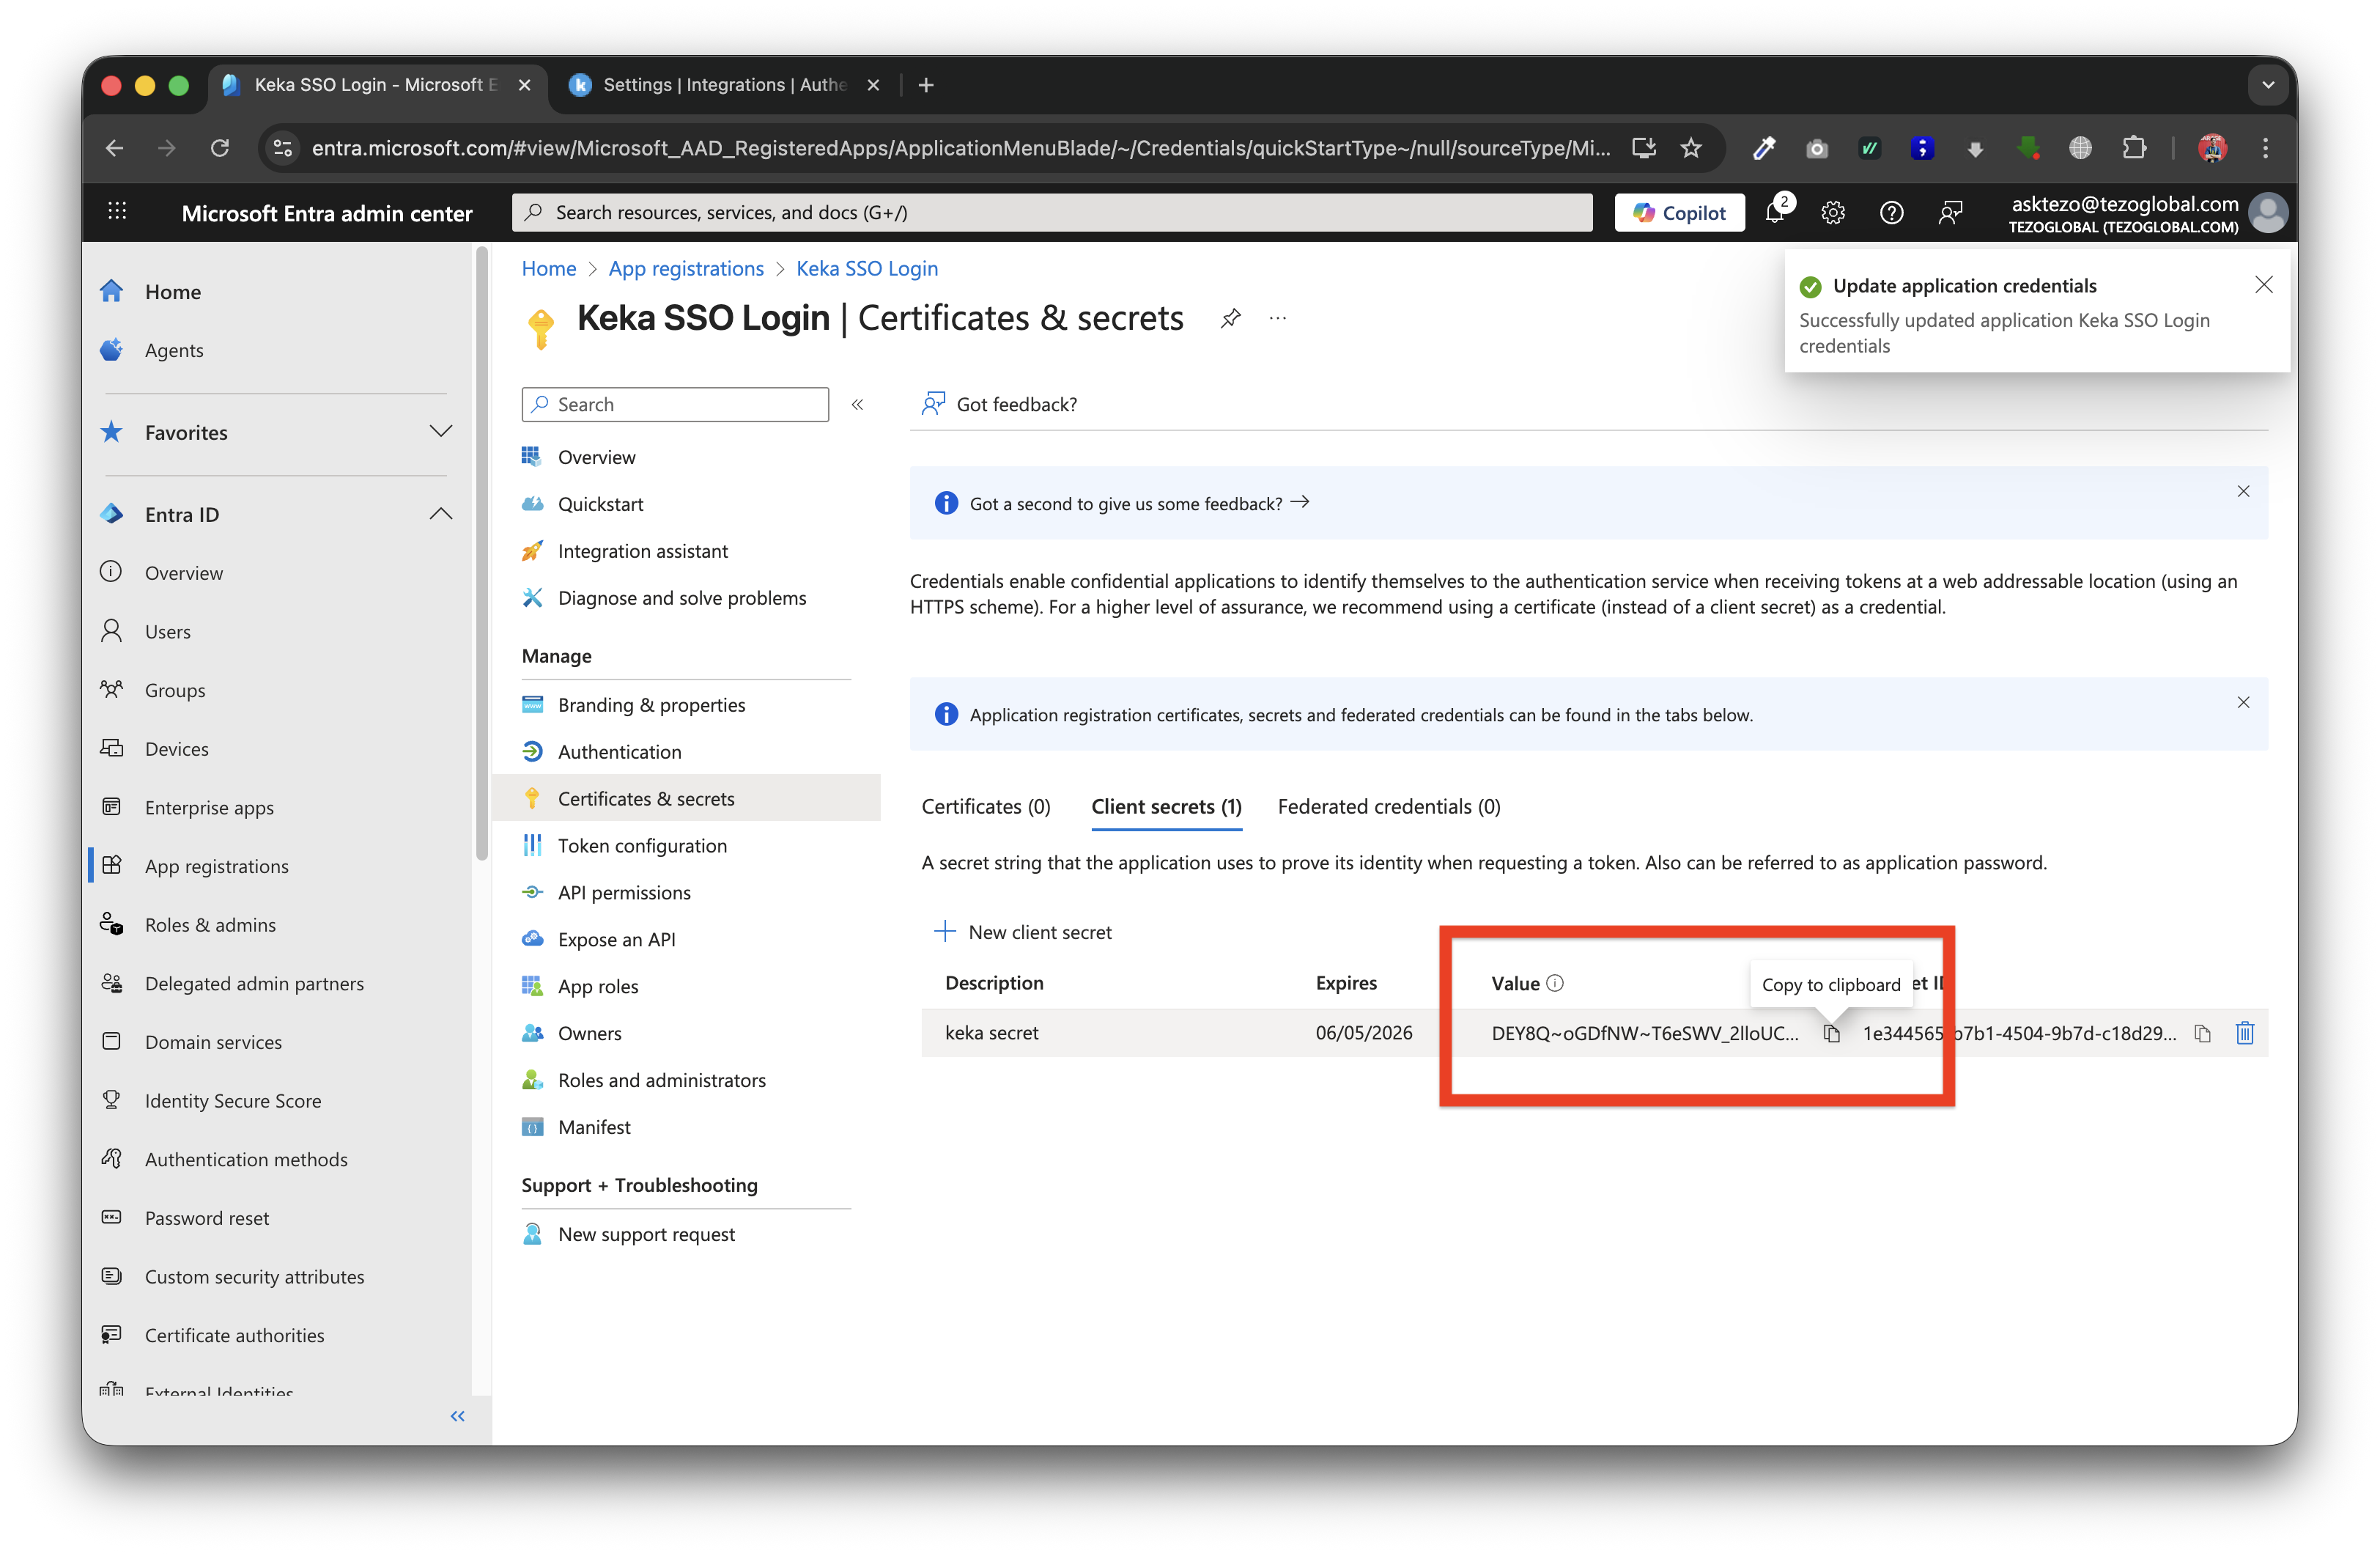Switch to the Certificates (0) tab
This screenshot has height=1554, width=2380.
985,806
